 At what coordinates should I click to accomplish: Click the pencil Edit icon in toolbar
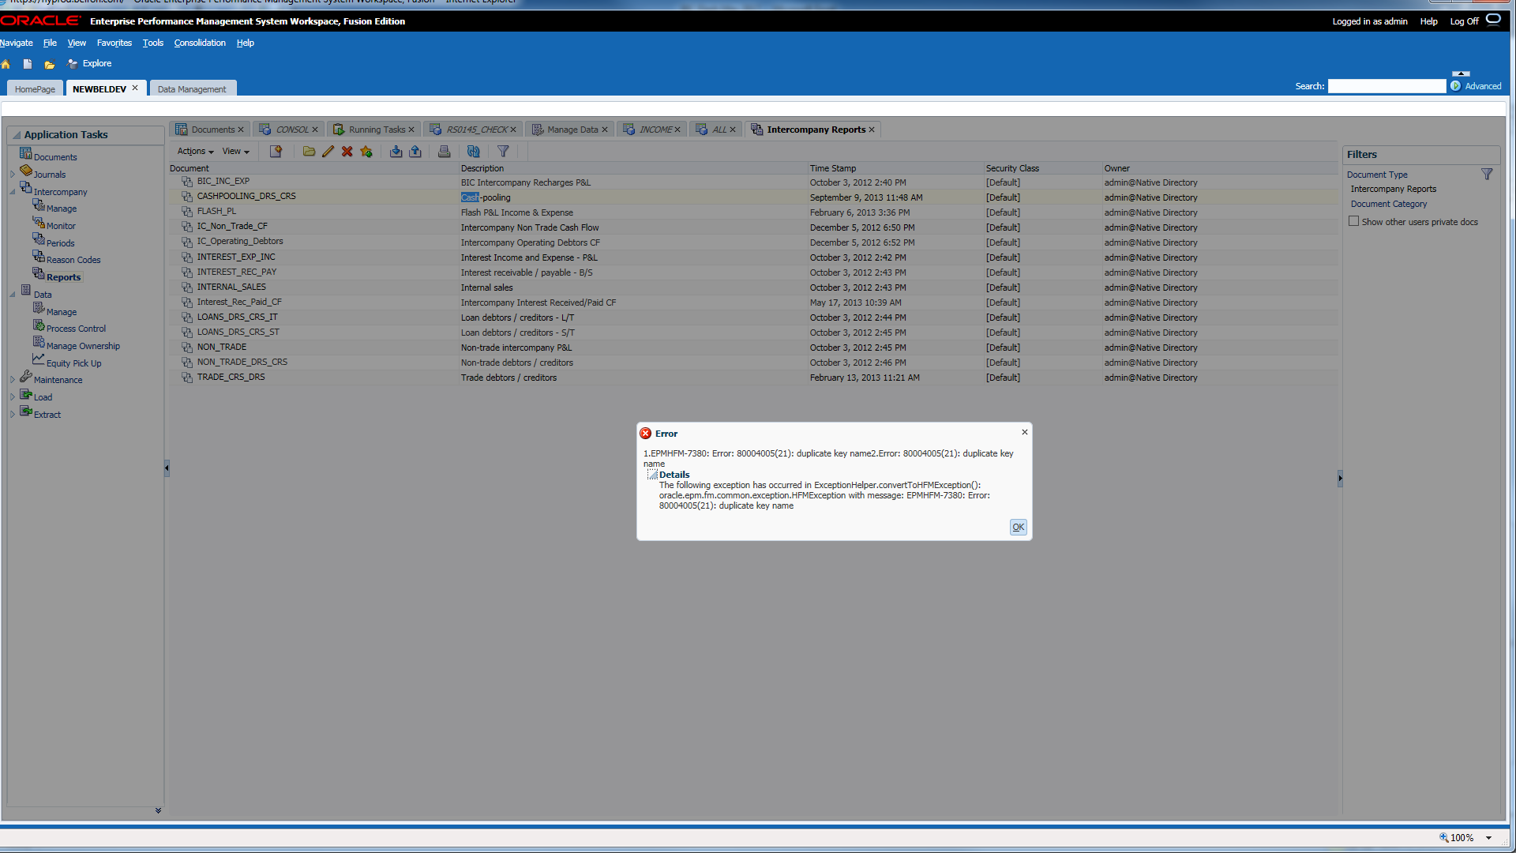[328, 152]
